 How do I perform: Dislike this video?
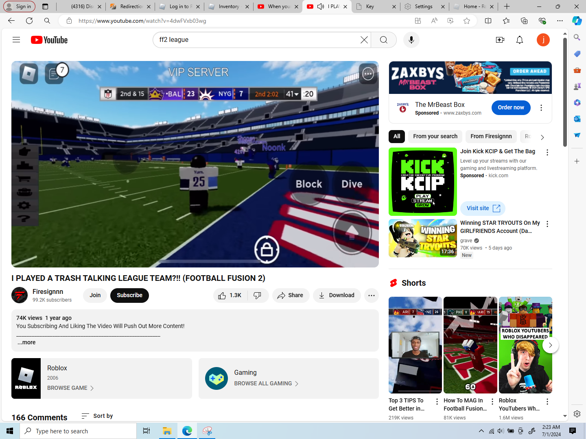click(x=258, y=296)
